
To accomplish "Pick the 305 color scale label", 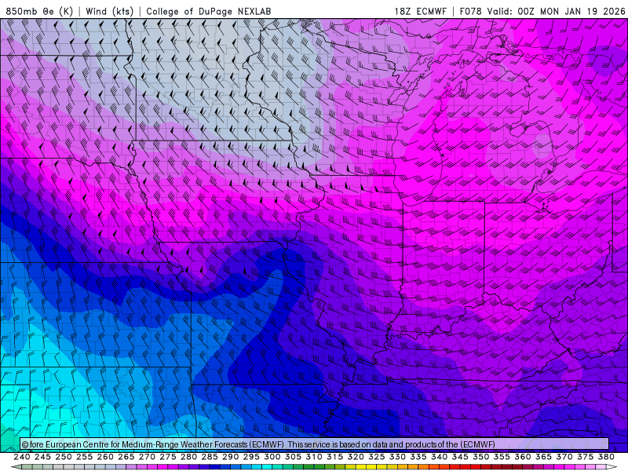I will coord(293,457).
